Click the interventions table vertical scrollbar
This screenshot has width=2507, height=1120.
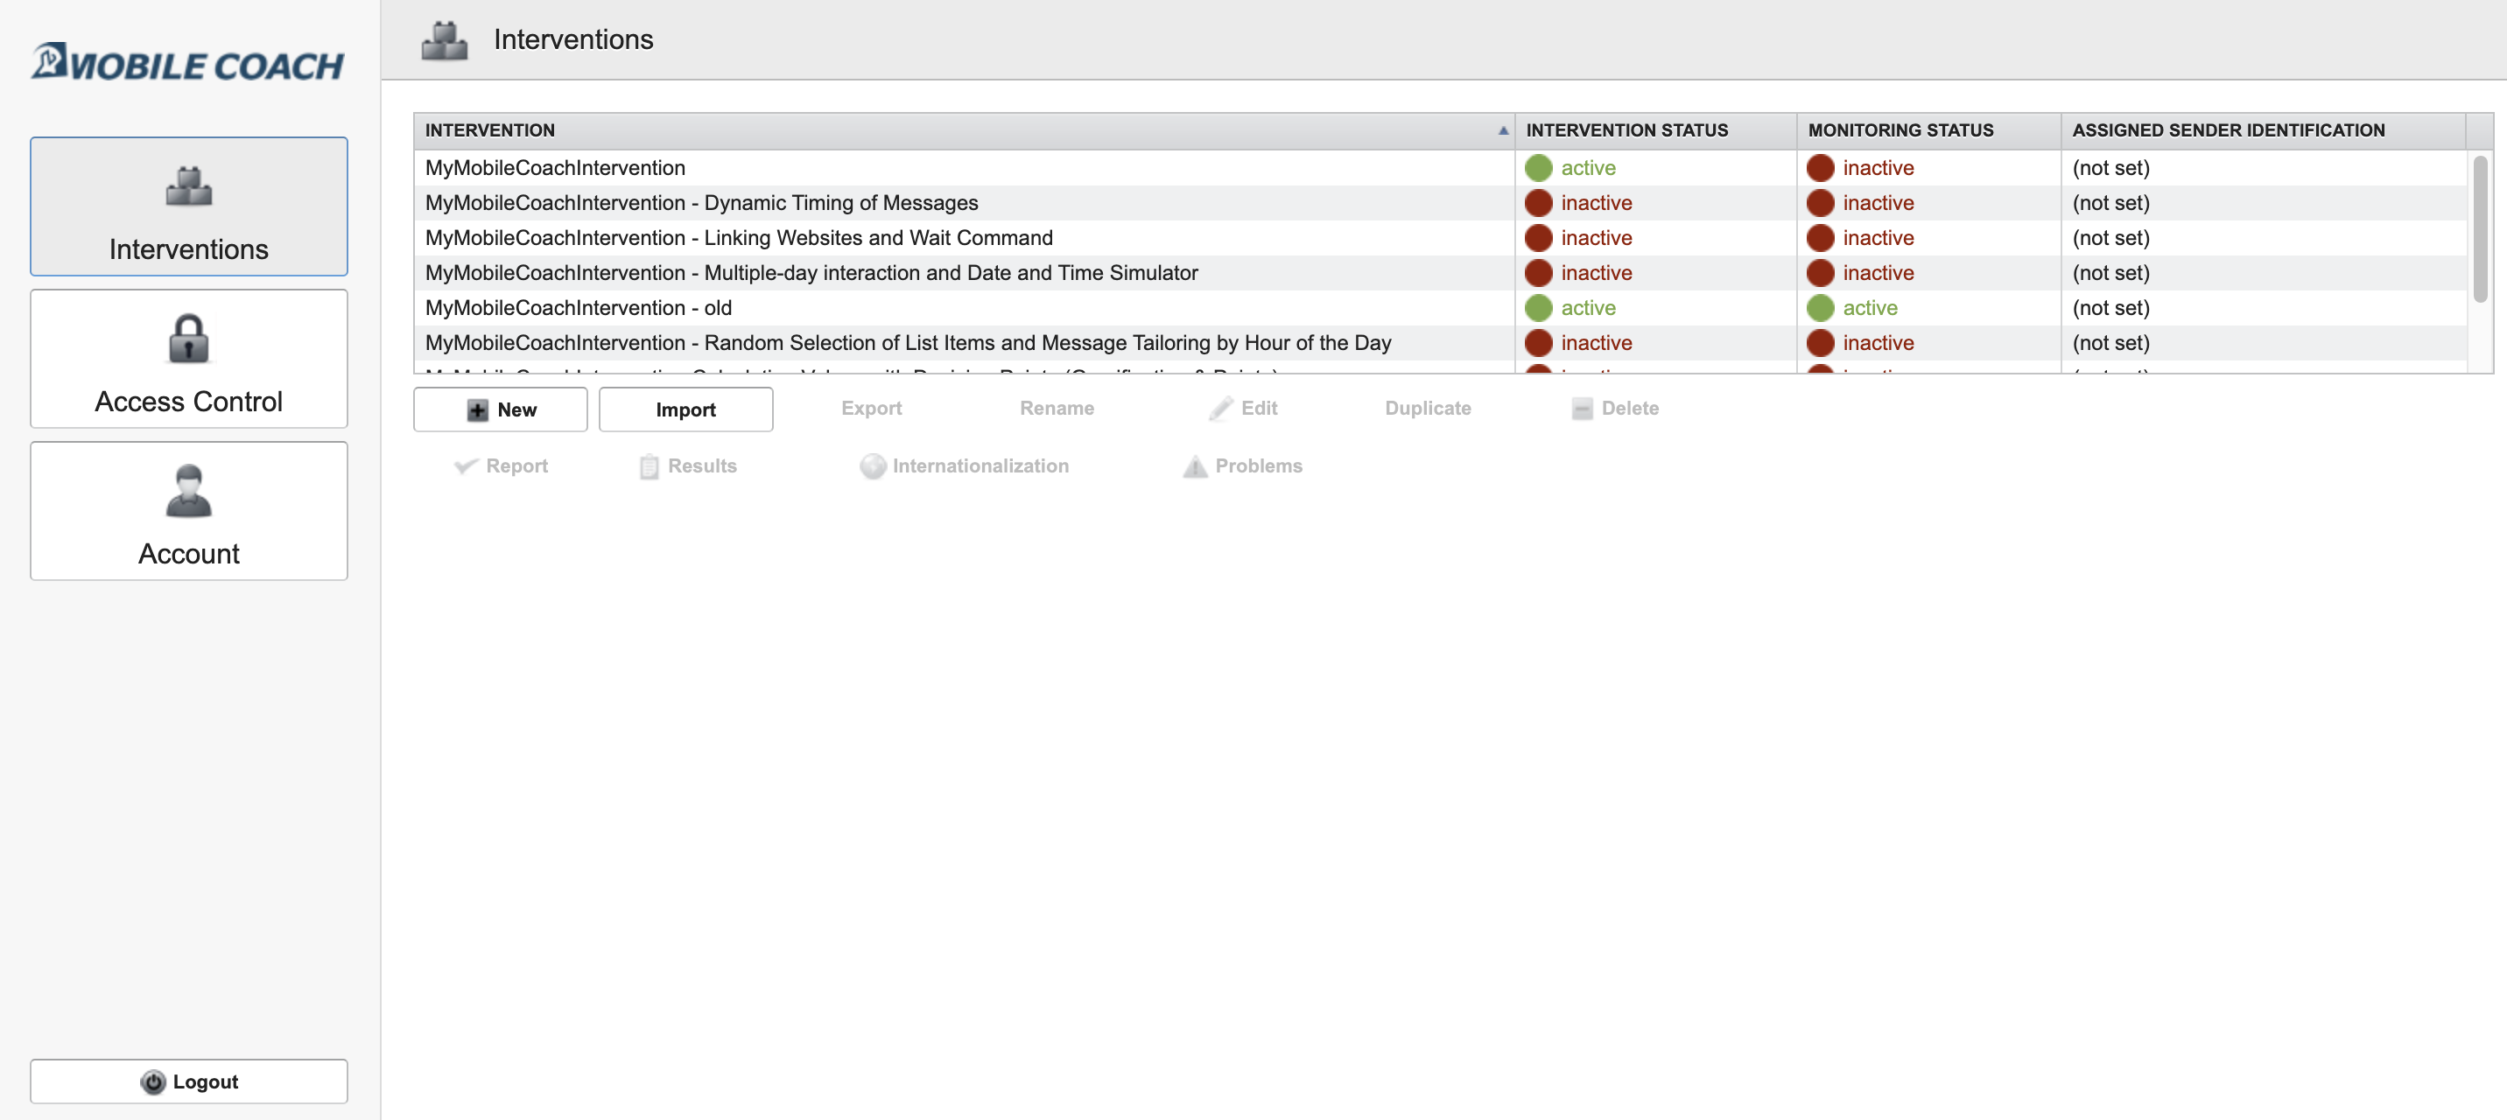click(2479, 228)
